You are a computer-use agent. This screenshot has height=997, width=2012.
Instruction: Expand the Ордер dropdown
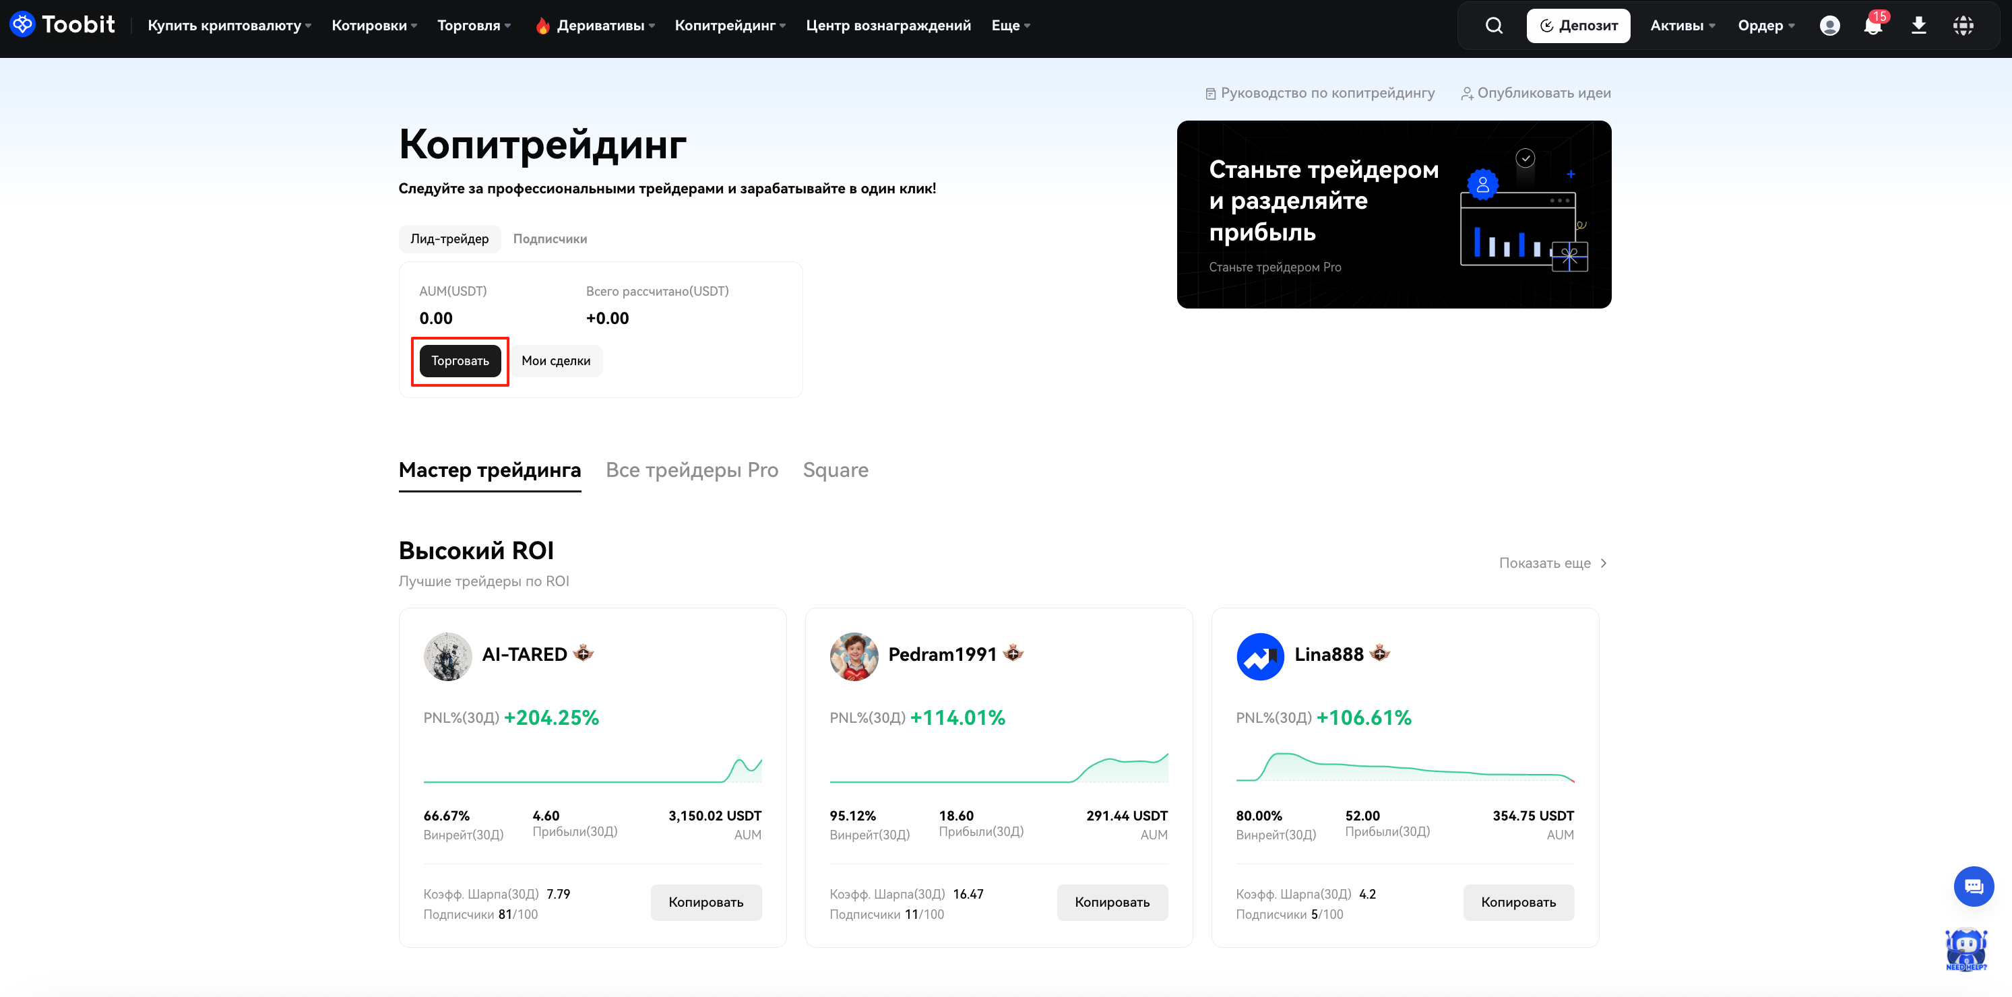click(x=1765, y=26)
